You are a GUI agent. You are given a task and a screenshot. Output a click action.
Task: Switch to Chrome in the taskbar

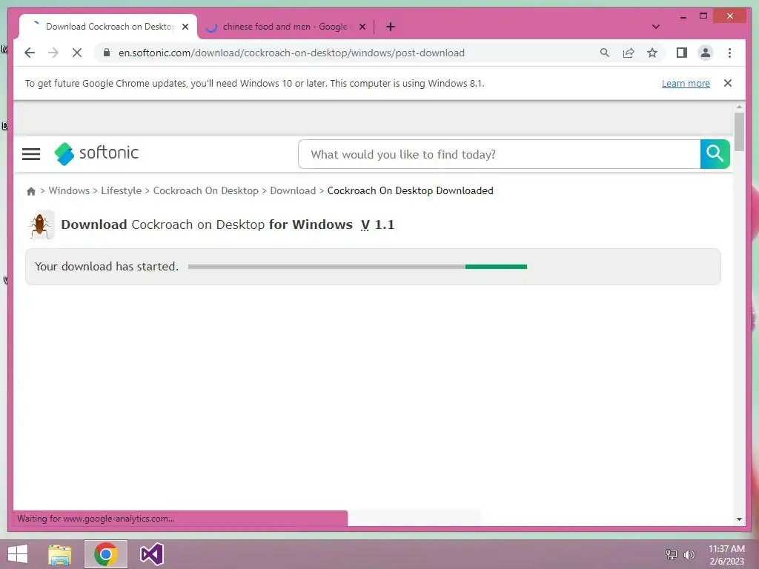pyautogui.click(x=105, y=554)
